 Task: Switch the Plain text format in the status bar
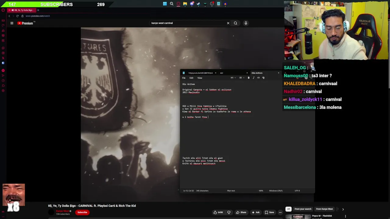pos(231,191)
